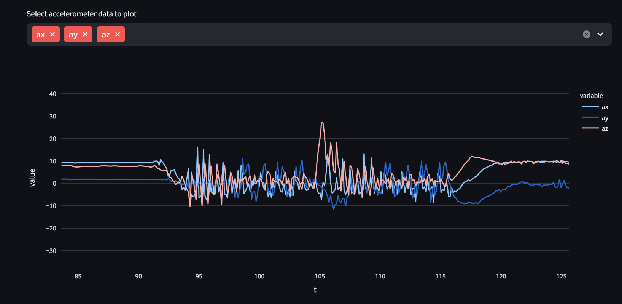
Task: Click the light blue ax legend line
Action: pyautogui.click(x=590, y=107)
